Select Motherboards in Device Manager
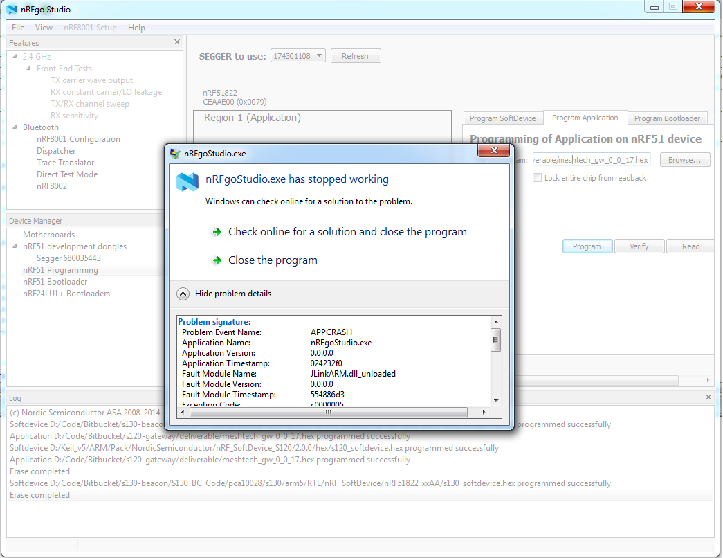Screen dimensions: 723x558 point(48,235)
